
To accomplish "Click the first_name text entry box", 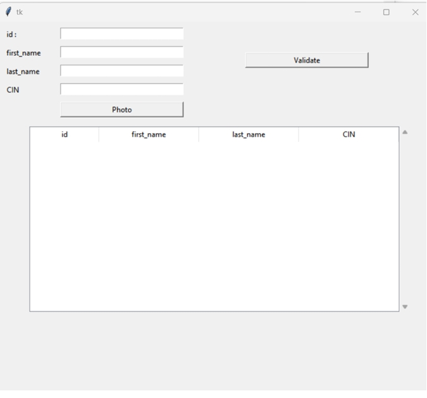I will [x=121, y=53].
